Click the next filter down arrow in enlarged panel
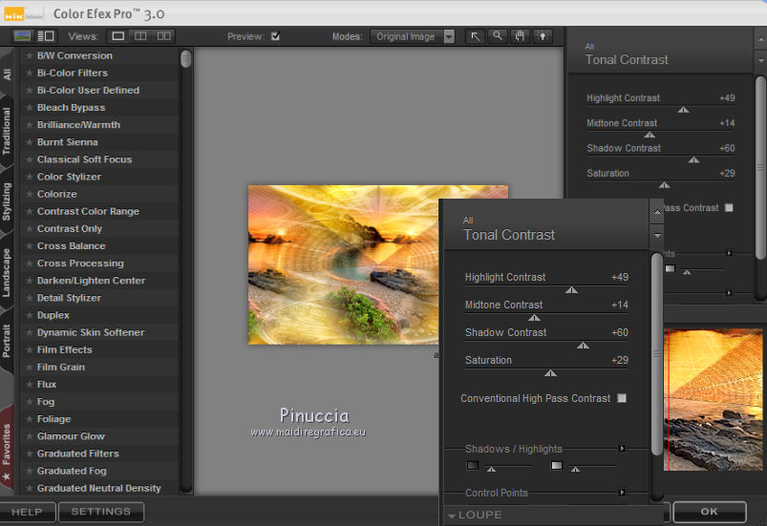 coord(657,236)
